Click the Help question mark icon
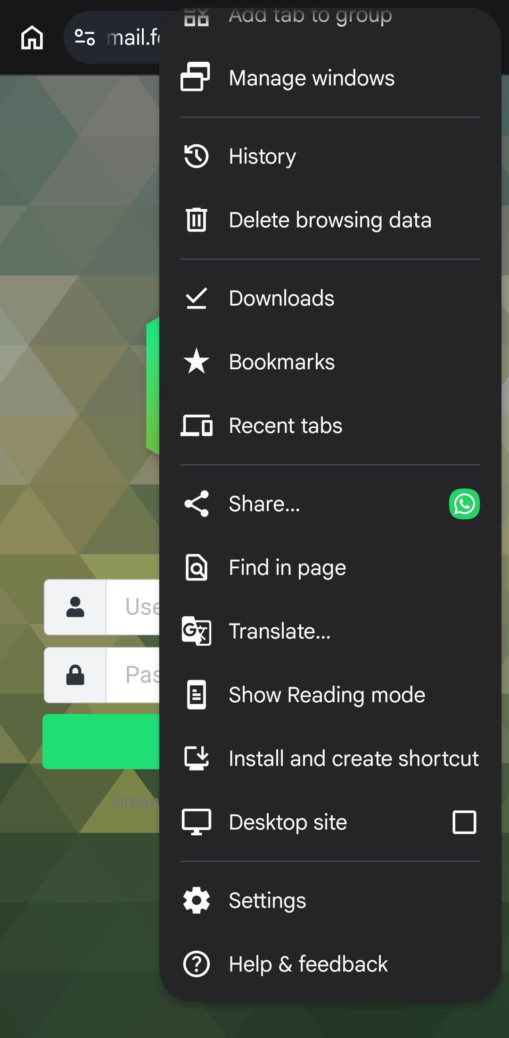 pos(197,964)
